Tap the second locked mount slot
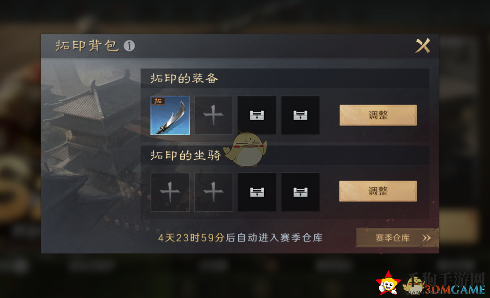The height and width of the screenshot is (298, 490). click(x=300, y=192)
